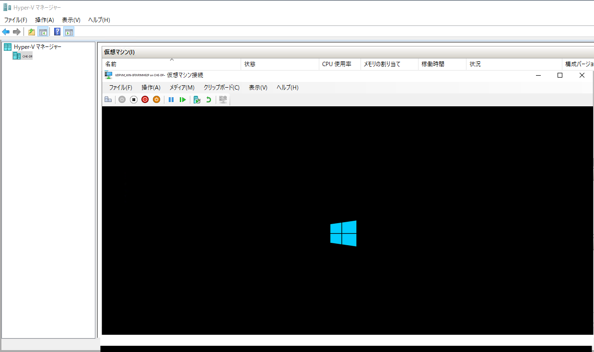This screenshot has width=594, height=352.
Task: Open the blue question mark Help icon
Action: click(x=58, y=32)
